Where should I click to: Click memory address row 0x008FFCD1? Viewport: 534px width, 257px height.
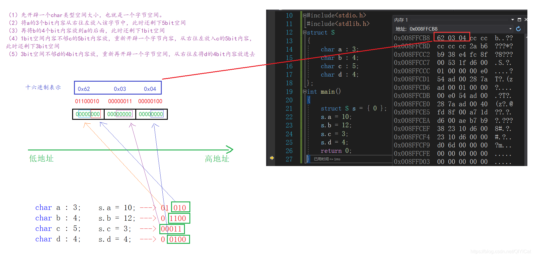pyautogui.click(x=412, y=79)
